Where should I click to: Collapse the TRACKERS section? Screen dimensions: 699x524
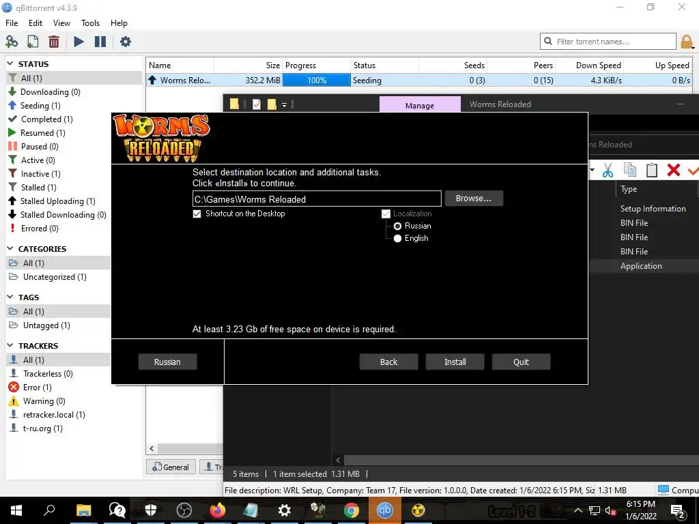point(11,345)
